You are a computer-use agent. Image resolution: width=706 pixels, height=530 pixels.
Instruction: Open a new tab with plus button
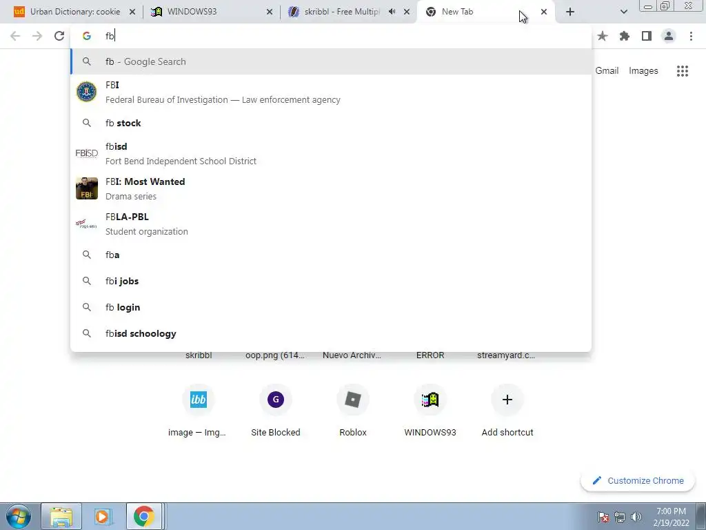click(x=570, y=12)
